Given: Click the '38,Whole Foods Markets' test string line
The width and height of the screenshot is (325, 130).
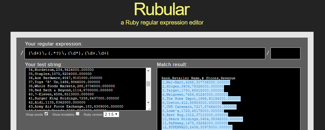Looking at the screenshot, I should 72,86.
